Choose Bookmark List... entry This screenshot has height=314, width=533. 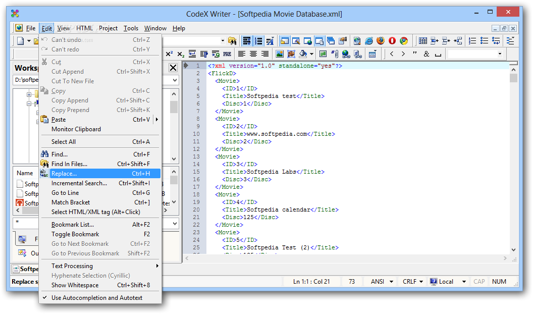[101, 225]
